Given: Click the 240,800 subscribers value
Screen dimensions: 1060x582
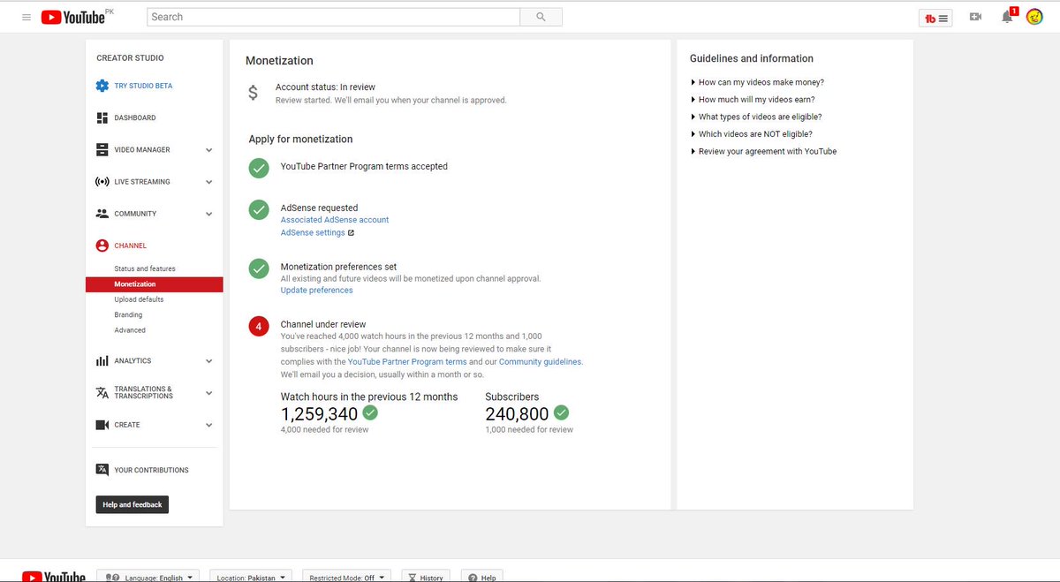Looking at the screenshot, I should tap(517, 413).
